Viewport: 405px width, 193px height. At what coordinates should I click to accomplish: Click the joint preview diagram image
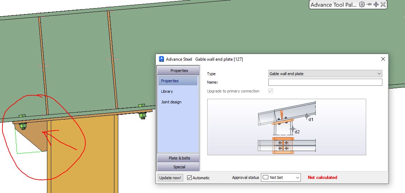pyautogui.click(x=286, y=127)
